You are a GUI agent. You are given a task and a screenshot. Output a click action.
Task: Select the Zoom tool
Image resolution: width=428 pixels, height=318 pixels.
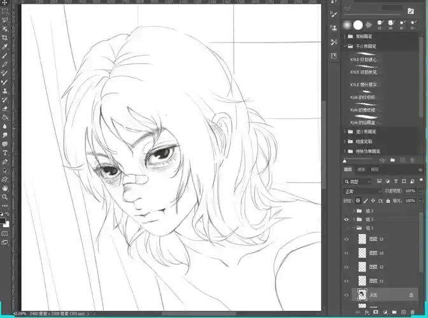coord(4,197)
